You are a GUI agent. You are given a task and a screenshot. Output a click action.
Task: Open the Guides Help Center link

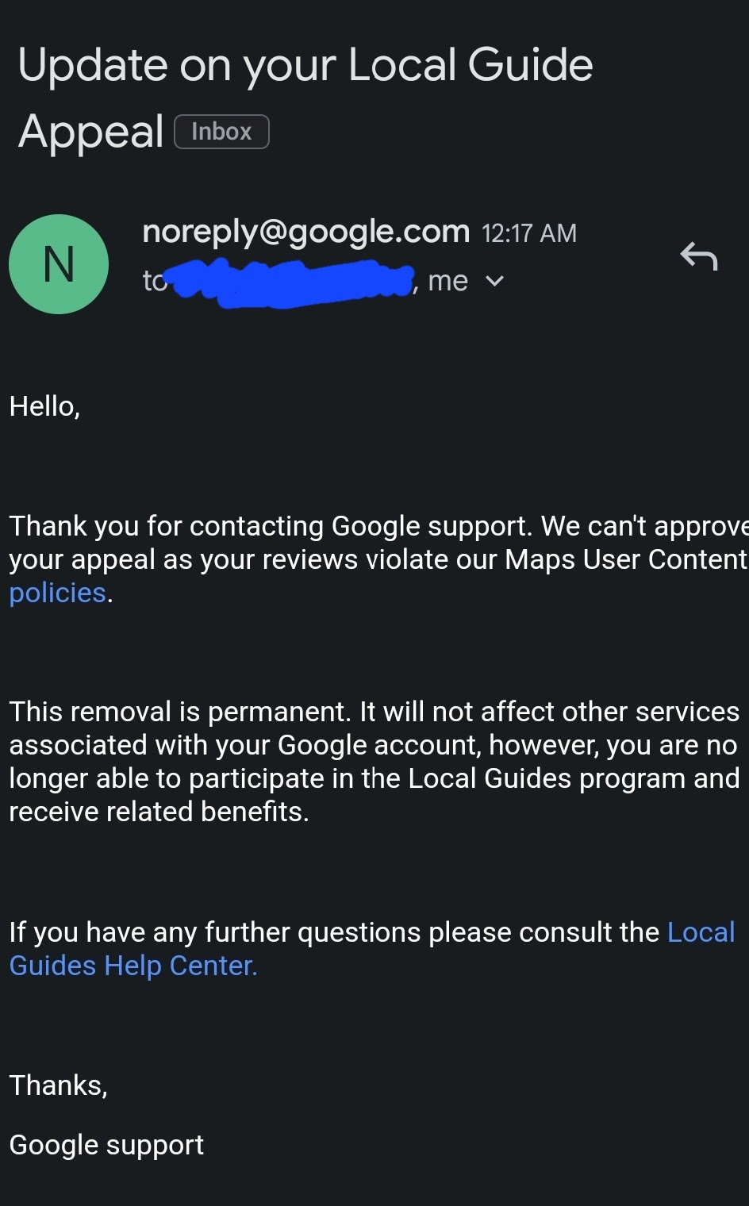point(133,966)
